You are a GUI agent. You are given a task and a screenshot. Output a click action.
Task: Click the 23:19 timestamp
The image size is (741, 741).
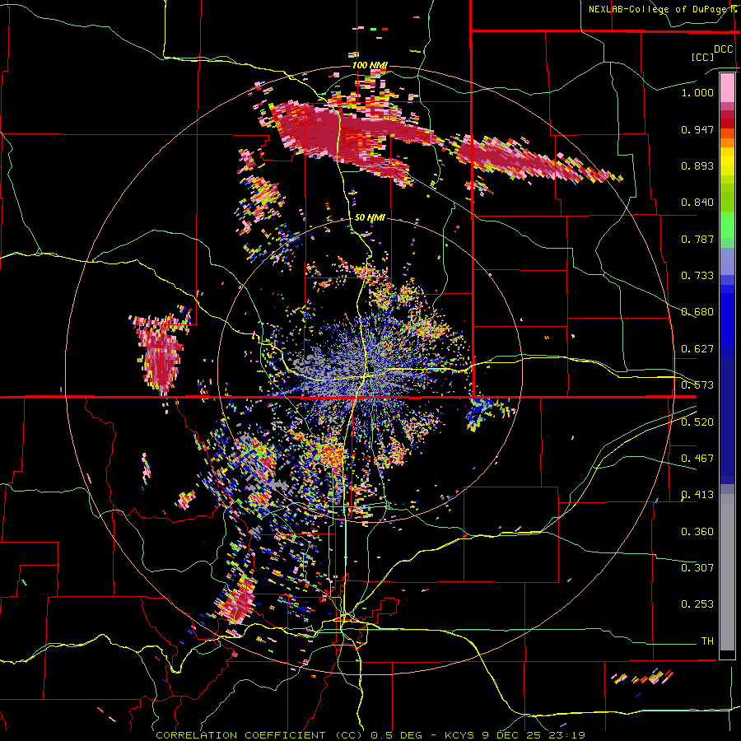[566, 735]
